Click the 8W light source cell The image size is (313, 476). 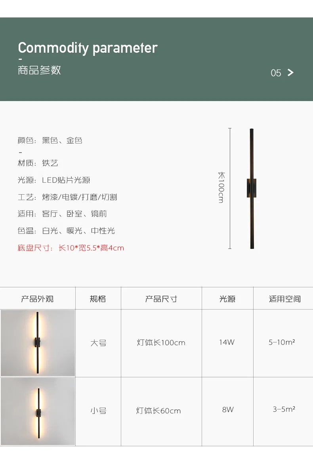tap(228, 409)
